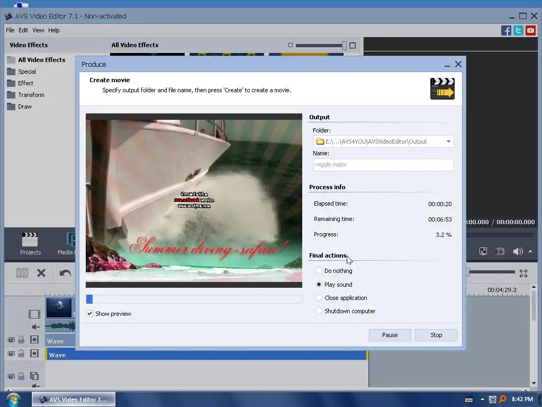The image size is (542, 407).
Task: Toggle the lock on overlay track
Action: [21, 376]
